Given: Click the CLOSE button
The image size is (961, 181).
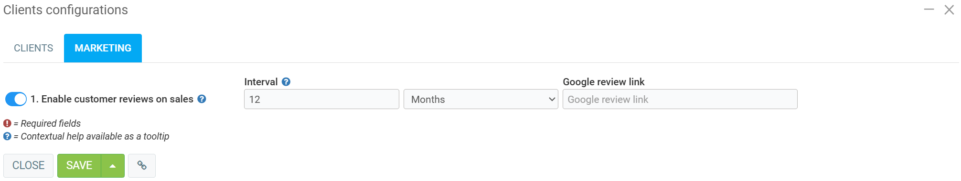Looking at the screenshot, I should pyautogui.click(x=28, y=165).
